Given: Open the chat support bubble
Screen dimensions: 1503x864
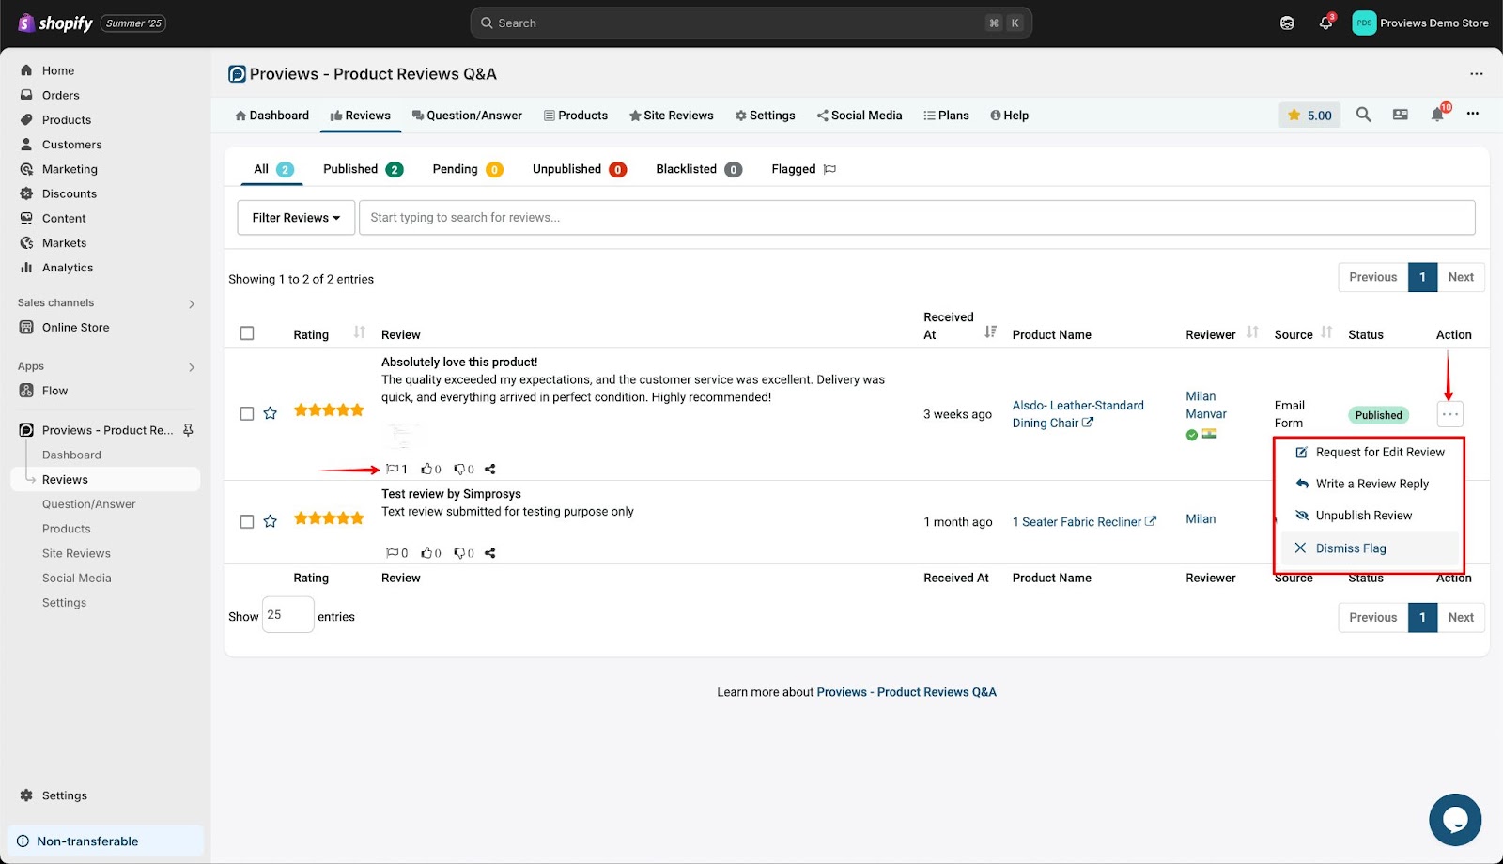Looking at the screenshot, I should pos(1455,820).
